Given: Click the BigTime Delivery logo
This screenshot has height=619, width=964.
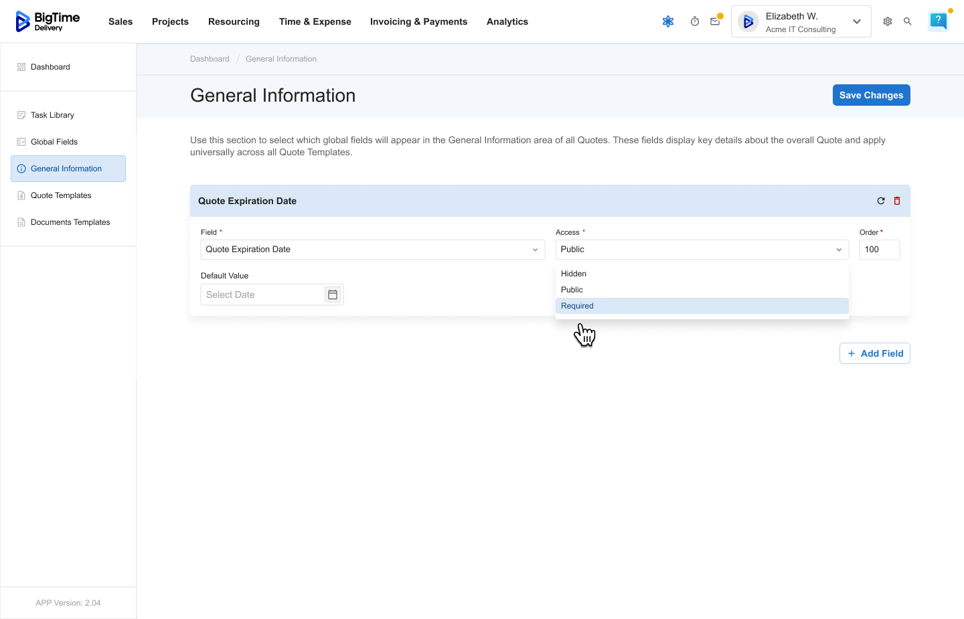Looking at the screenshot, I should click(x=48, y=21).
